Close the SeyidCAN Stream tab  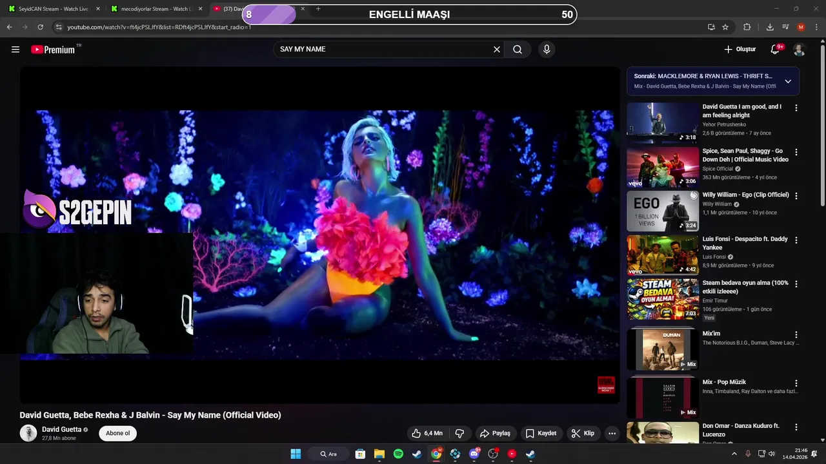(98, 9)
